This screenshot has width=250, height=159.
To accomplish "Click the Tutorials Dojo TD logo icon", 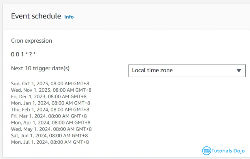I will pos(206,151).
